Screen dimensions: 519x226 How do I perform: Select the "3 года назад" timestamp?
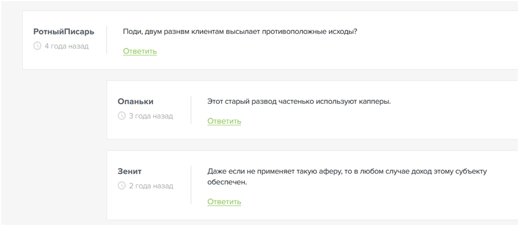pyautogui.click(x=151, y=116)
